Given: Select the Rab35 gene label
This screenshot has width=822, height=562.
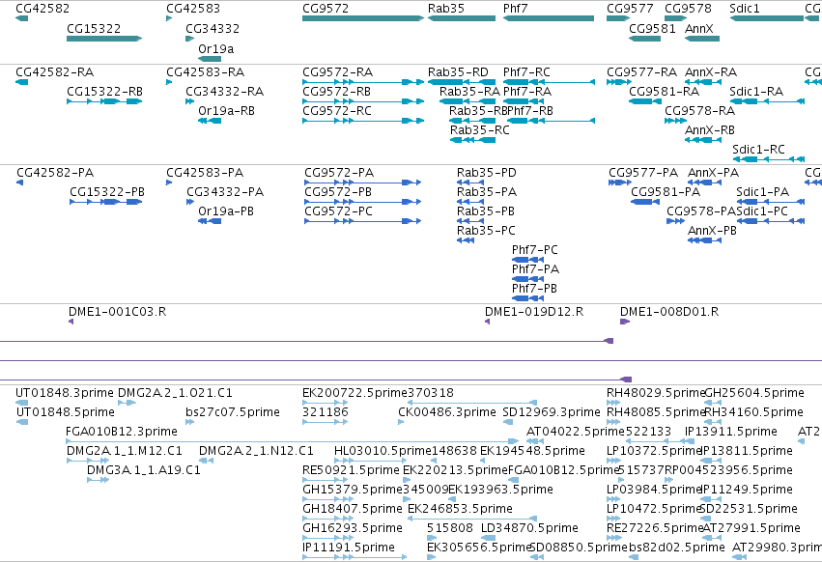Looking at the screenshot, I should [446, 9].
